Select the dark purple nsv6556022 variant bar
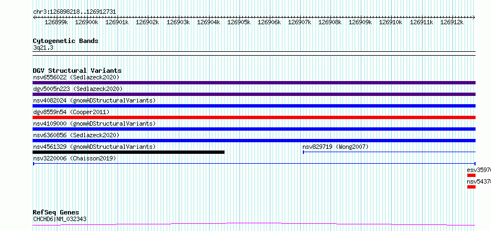This screenshot has width=491, height=231. [x=254, y=83]
